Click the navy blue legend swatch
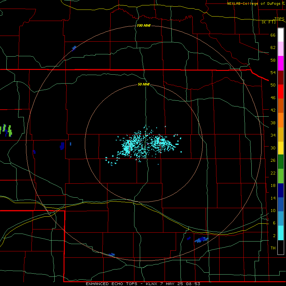 [281, 190]
